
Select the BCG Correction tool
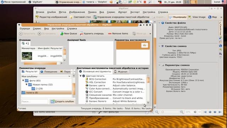click(x=98, y=79)
